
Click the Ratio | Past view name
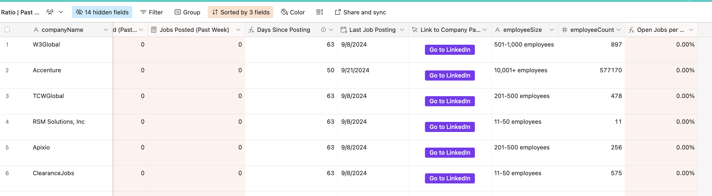click(x=20, y=12)
